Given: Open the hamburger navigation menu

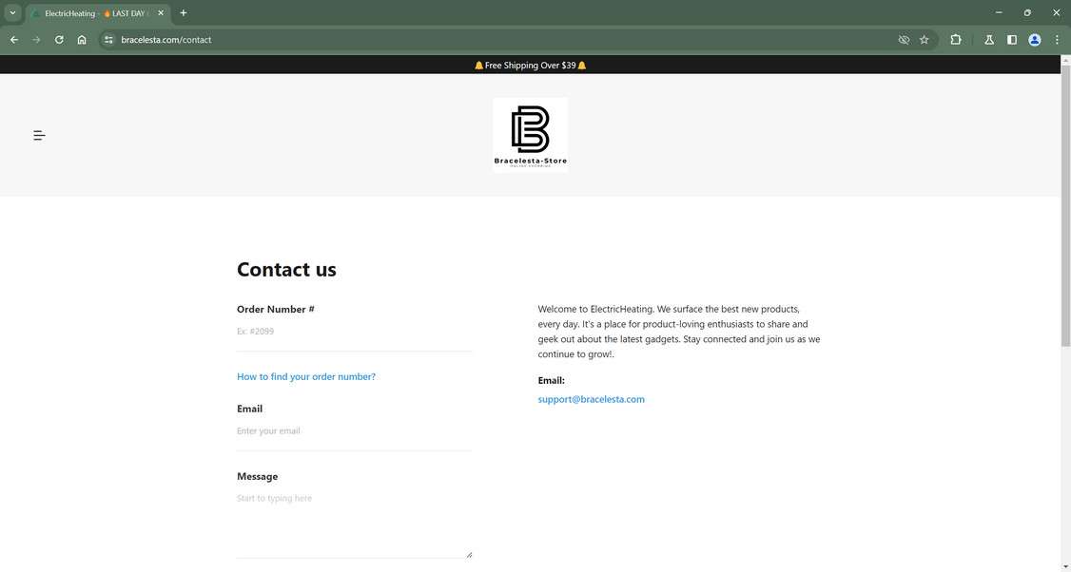Looking at the screenshot, I should pyautogui.click(x=39, y=136).
